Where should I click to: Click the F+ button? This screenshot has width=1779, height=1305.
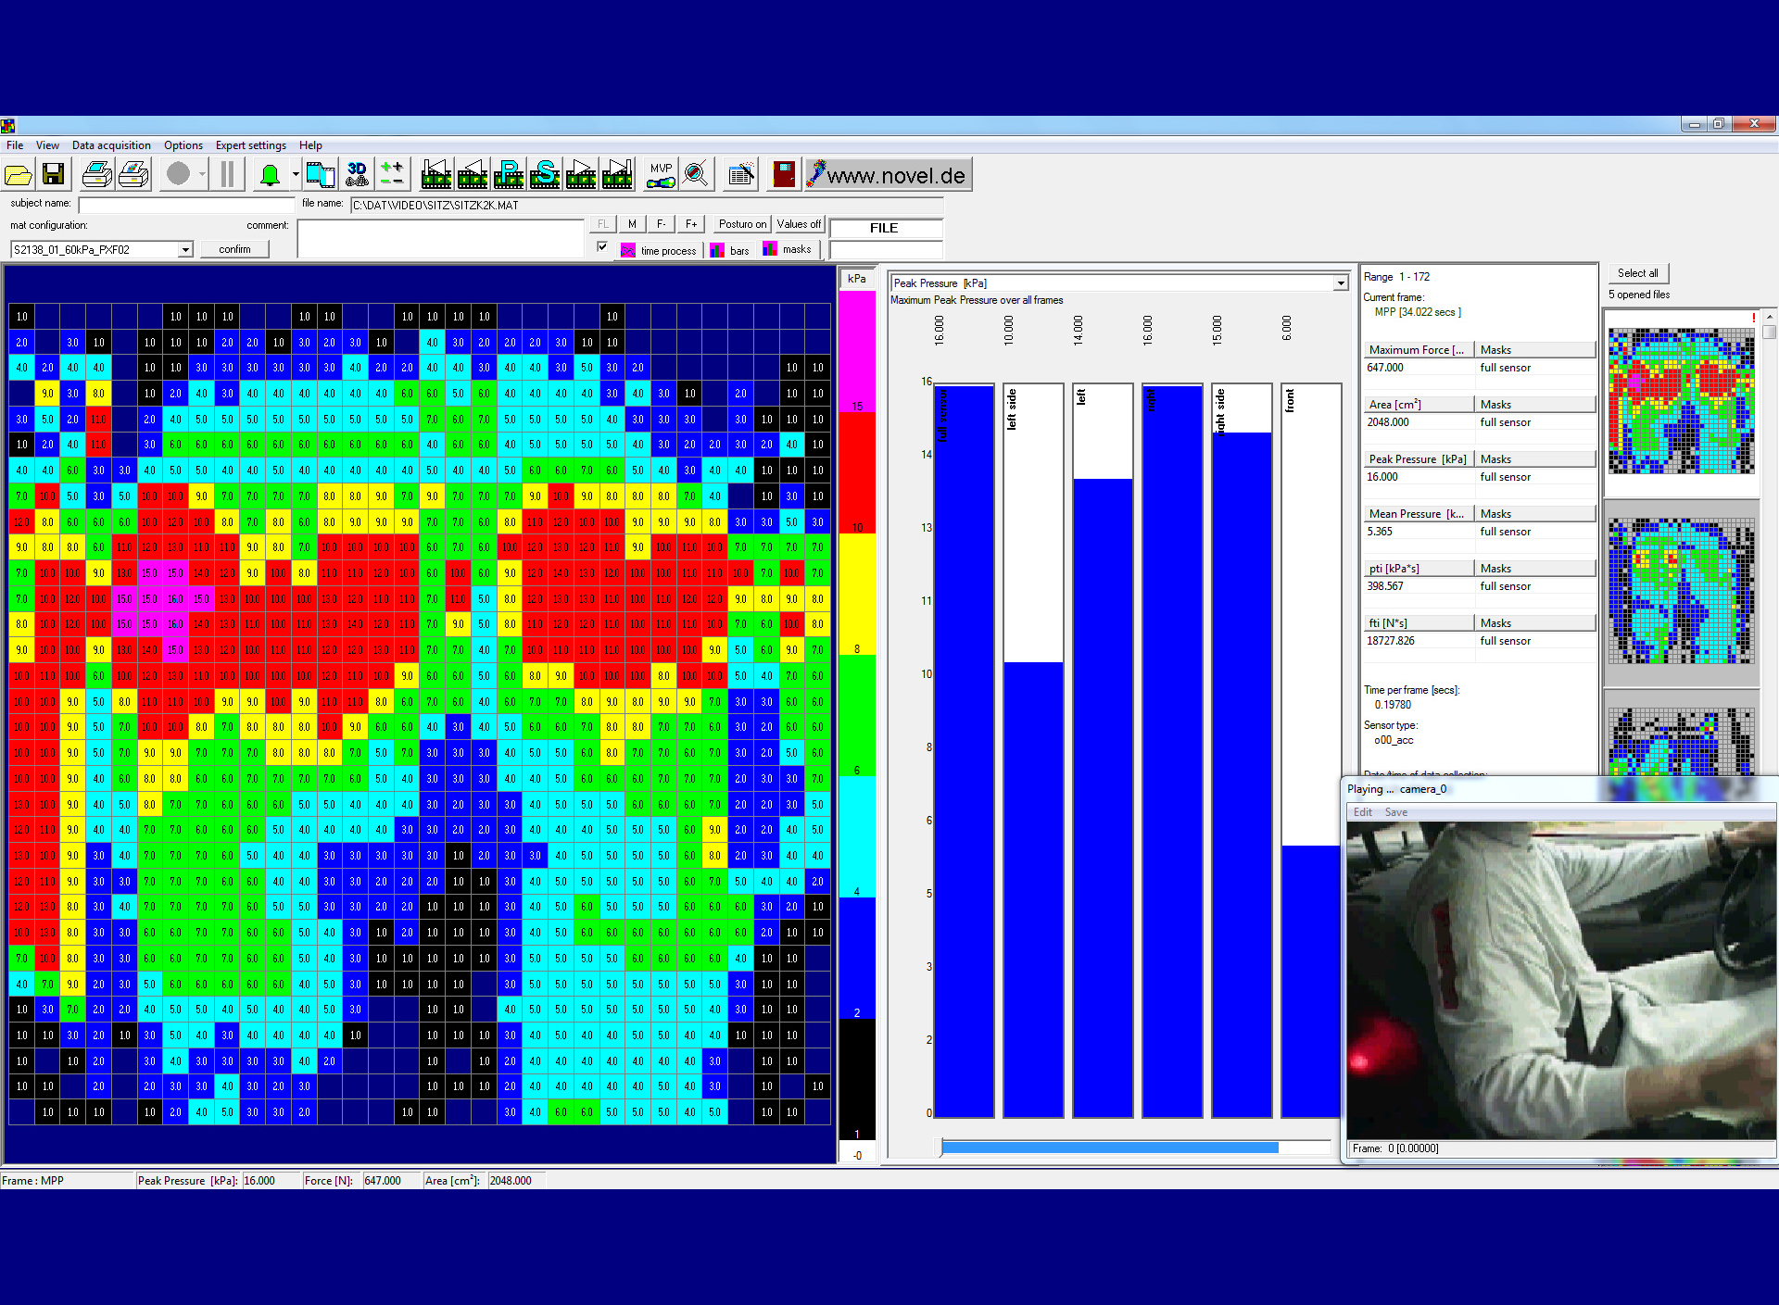pyautogui.click(x=691, y=224)
